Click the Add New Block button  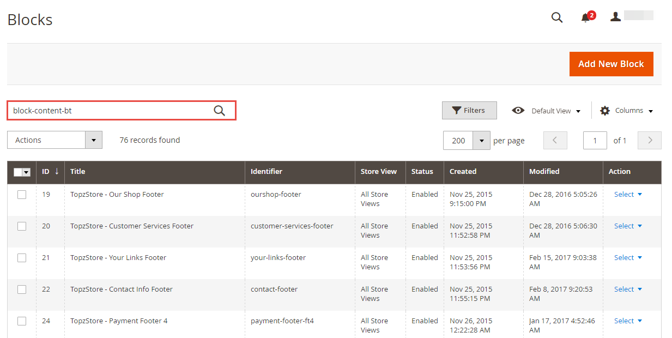pyautogui.click(x=611, y=64)
